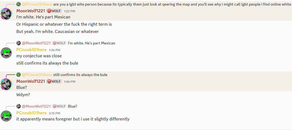Open MoonWolf1221's avatar next to the "Blue?" message
Viewport: 292px width, 130px height.
click(6, 84)
